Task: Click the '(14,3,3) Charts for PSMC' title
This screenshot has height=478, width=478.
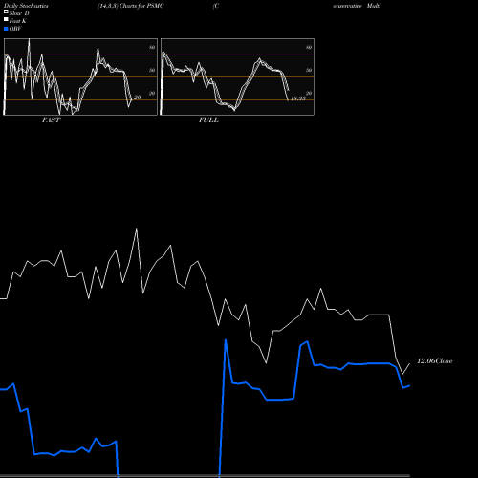Action: 131,6
